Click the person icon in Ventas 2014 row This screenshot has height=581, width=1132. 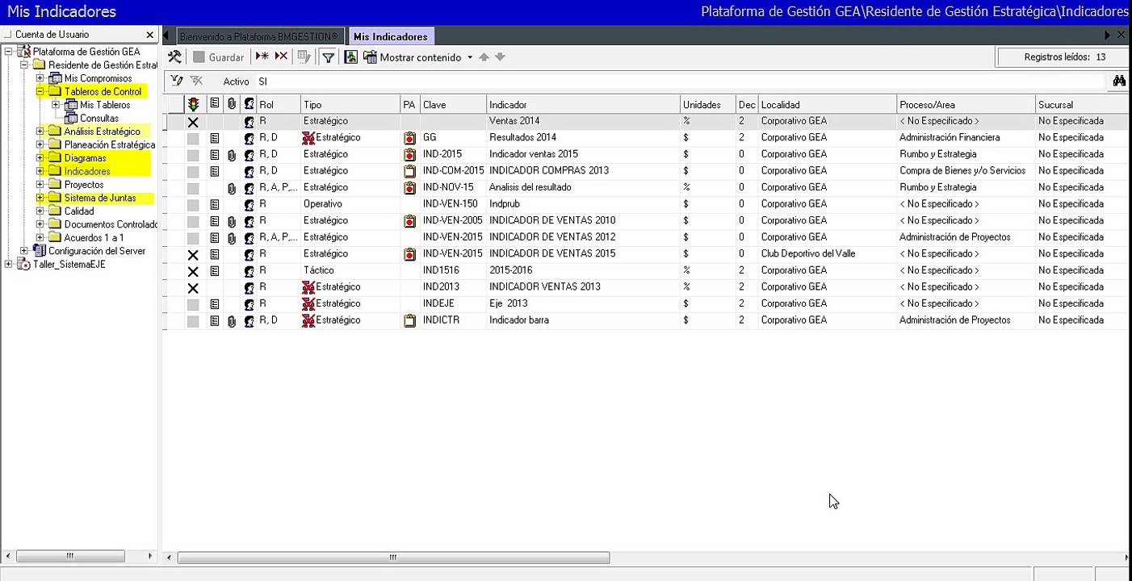coord(249,121)
